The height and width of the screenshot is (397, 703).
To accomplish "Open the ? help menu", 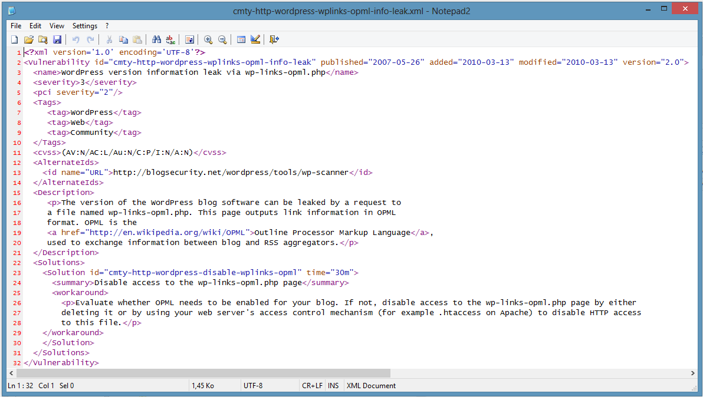I will pyautogui.click(x=107, y=26).
